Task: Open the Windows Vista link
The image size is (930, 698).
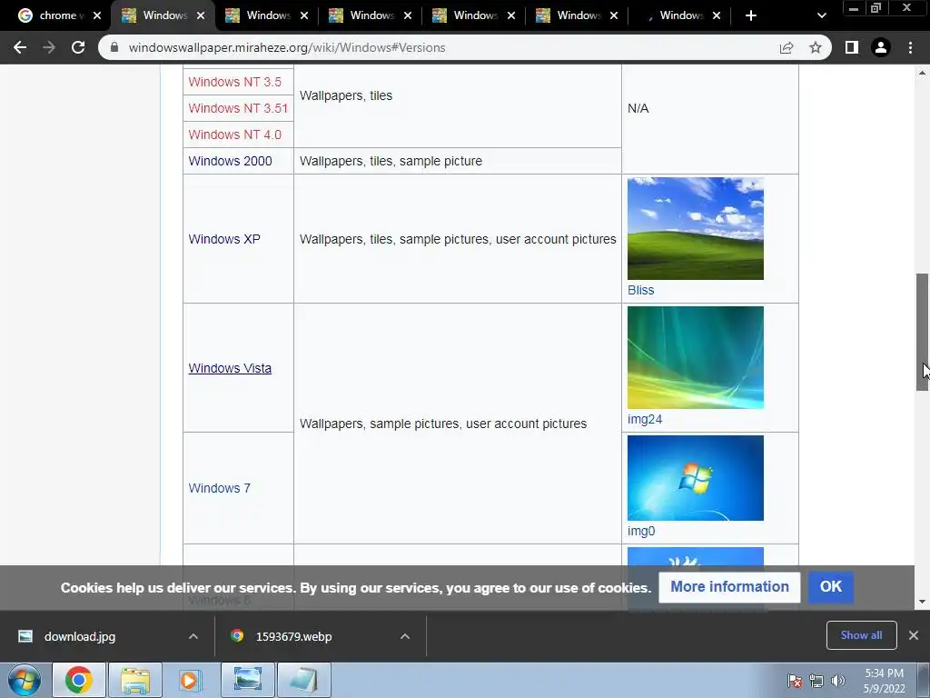Action: click(x=230, y=368)
